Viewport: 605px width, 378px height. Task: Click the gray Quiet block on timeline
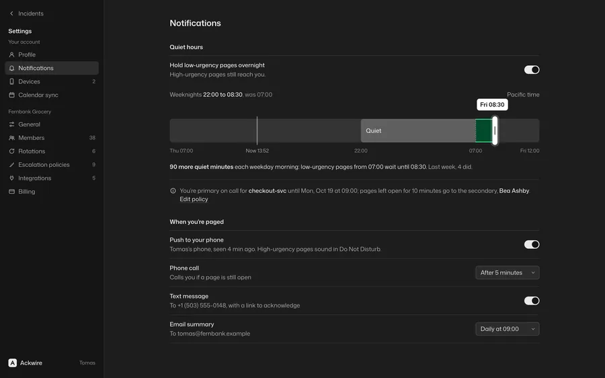click(x=418, y=131)
